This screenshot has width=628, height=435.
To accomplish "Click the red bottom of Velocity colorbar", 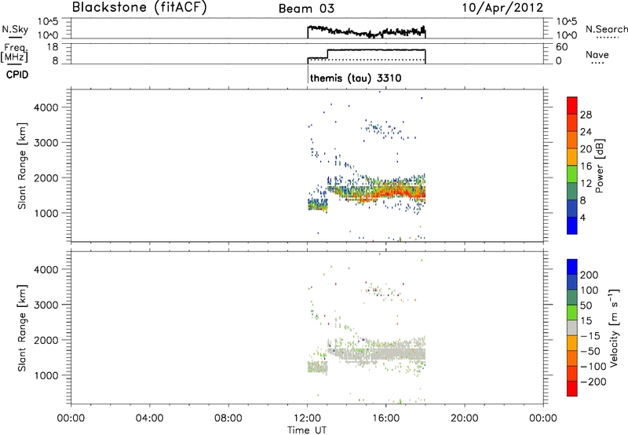I will click(572, 389).
